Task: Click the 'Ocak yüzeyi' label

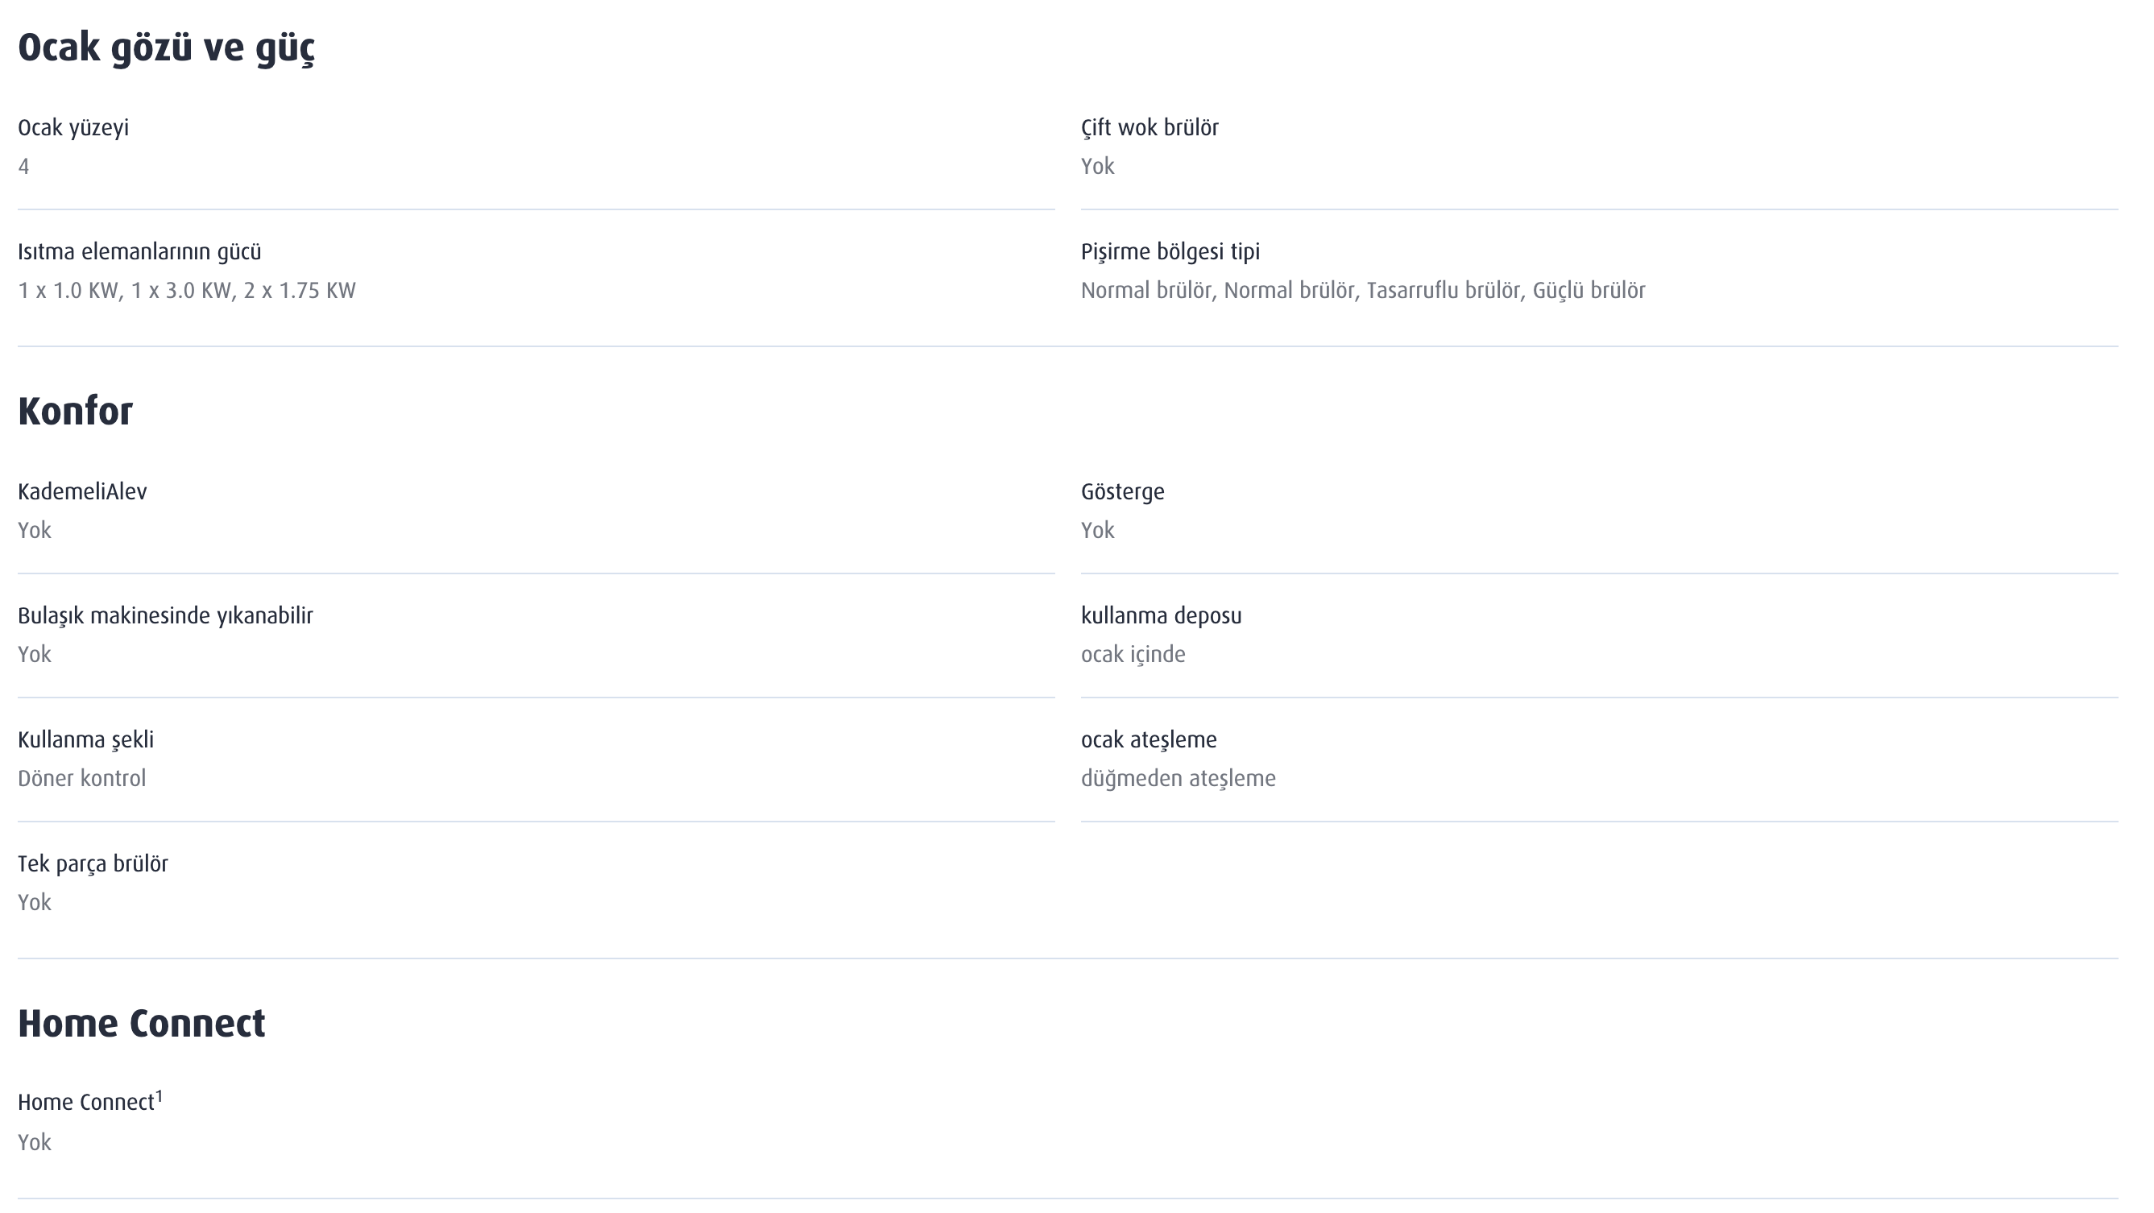Action: coord(73,128)
